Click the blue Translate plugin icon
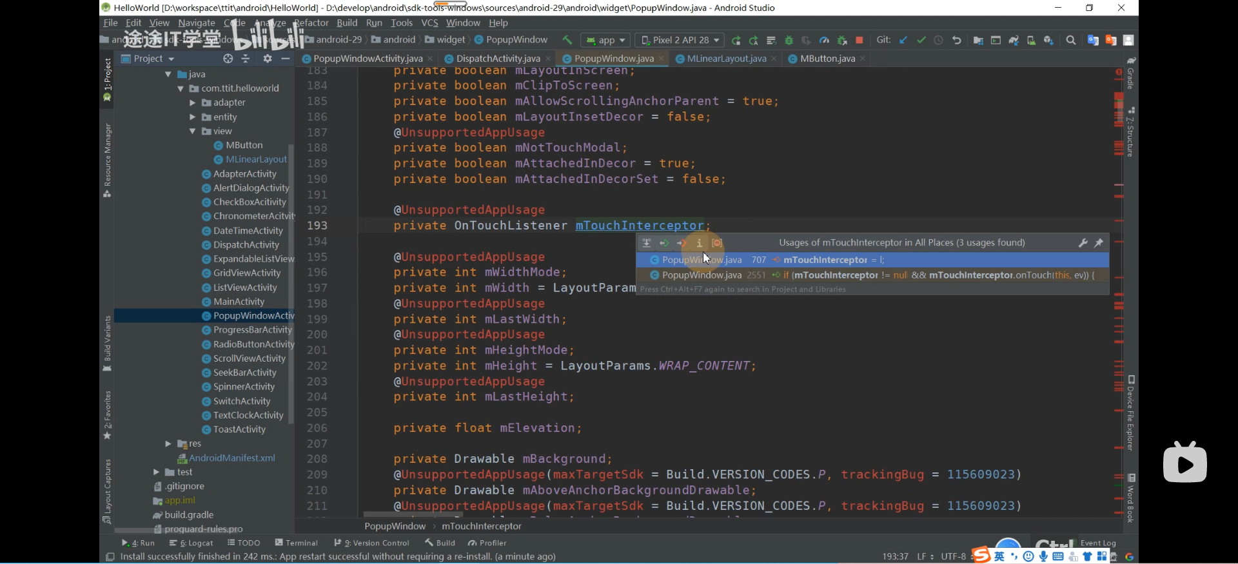 [1093, 40]
